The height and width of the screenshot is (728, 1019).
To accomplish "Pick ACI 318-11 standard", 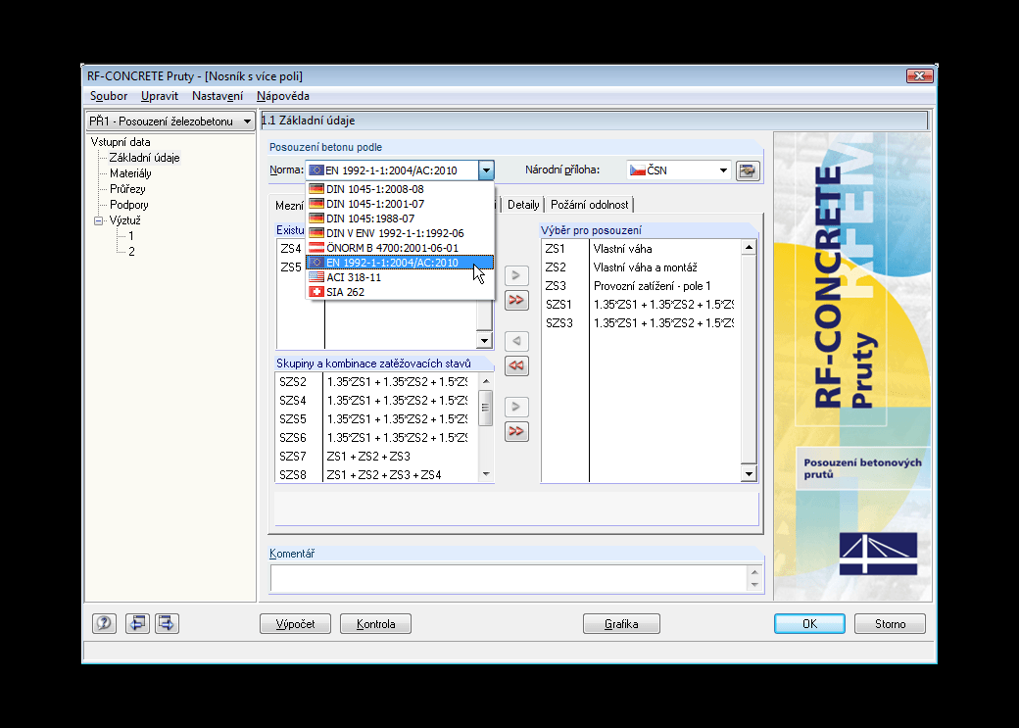I will 400,277.
